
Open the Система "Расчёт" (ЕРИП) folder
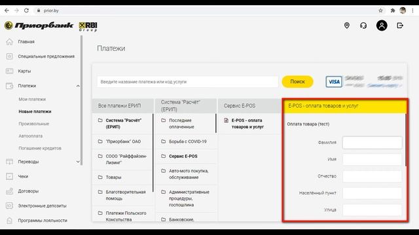(122, 123)
